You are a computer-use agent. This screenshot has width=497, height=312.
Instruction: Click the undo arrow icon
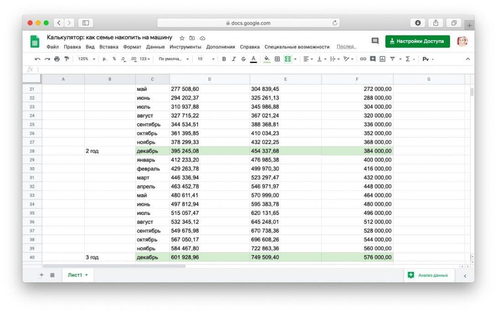tap(37, 59)
